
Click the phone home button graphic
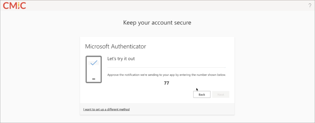tap(94, 79)
